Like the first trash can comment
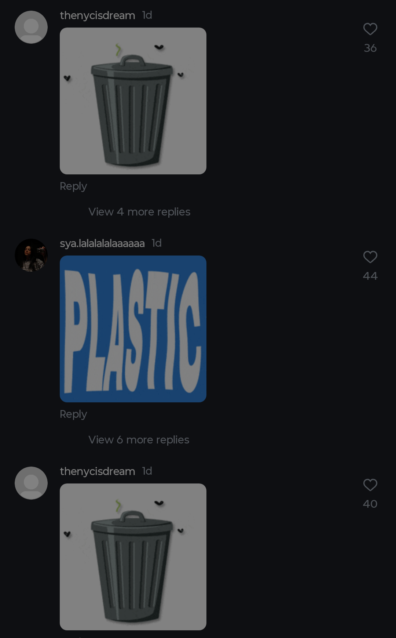 coord(370,29)
